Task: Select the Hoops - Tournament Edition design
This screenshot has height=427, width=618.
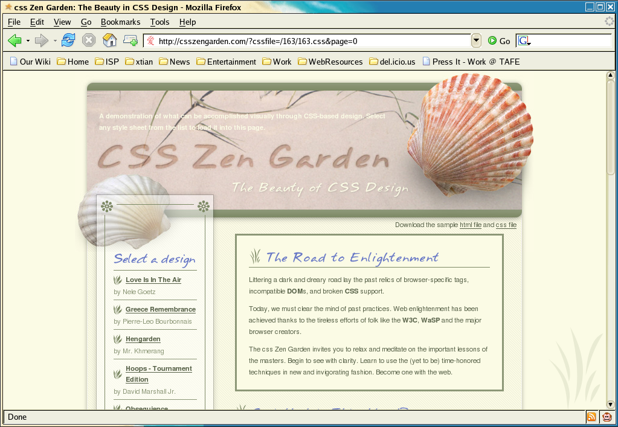Action: pos(159,374)
